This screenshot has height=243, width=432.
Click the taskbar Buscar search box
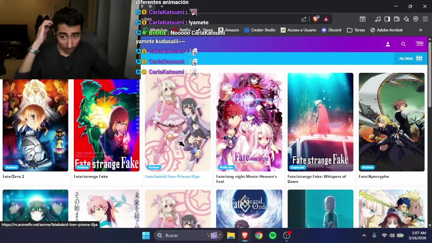tap(189, 235)
